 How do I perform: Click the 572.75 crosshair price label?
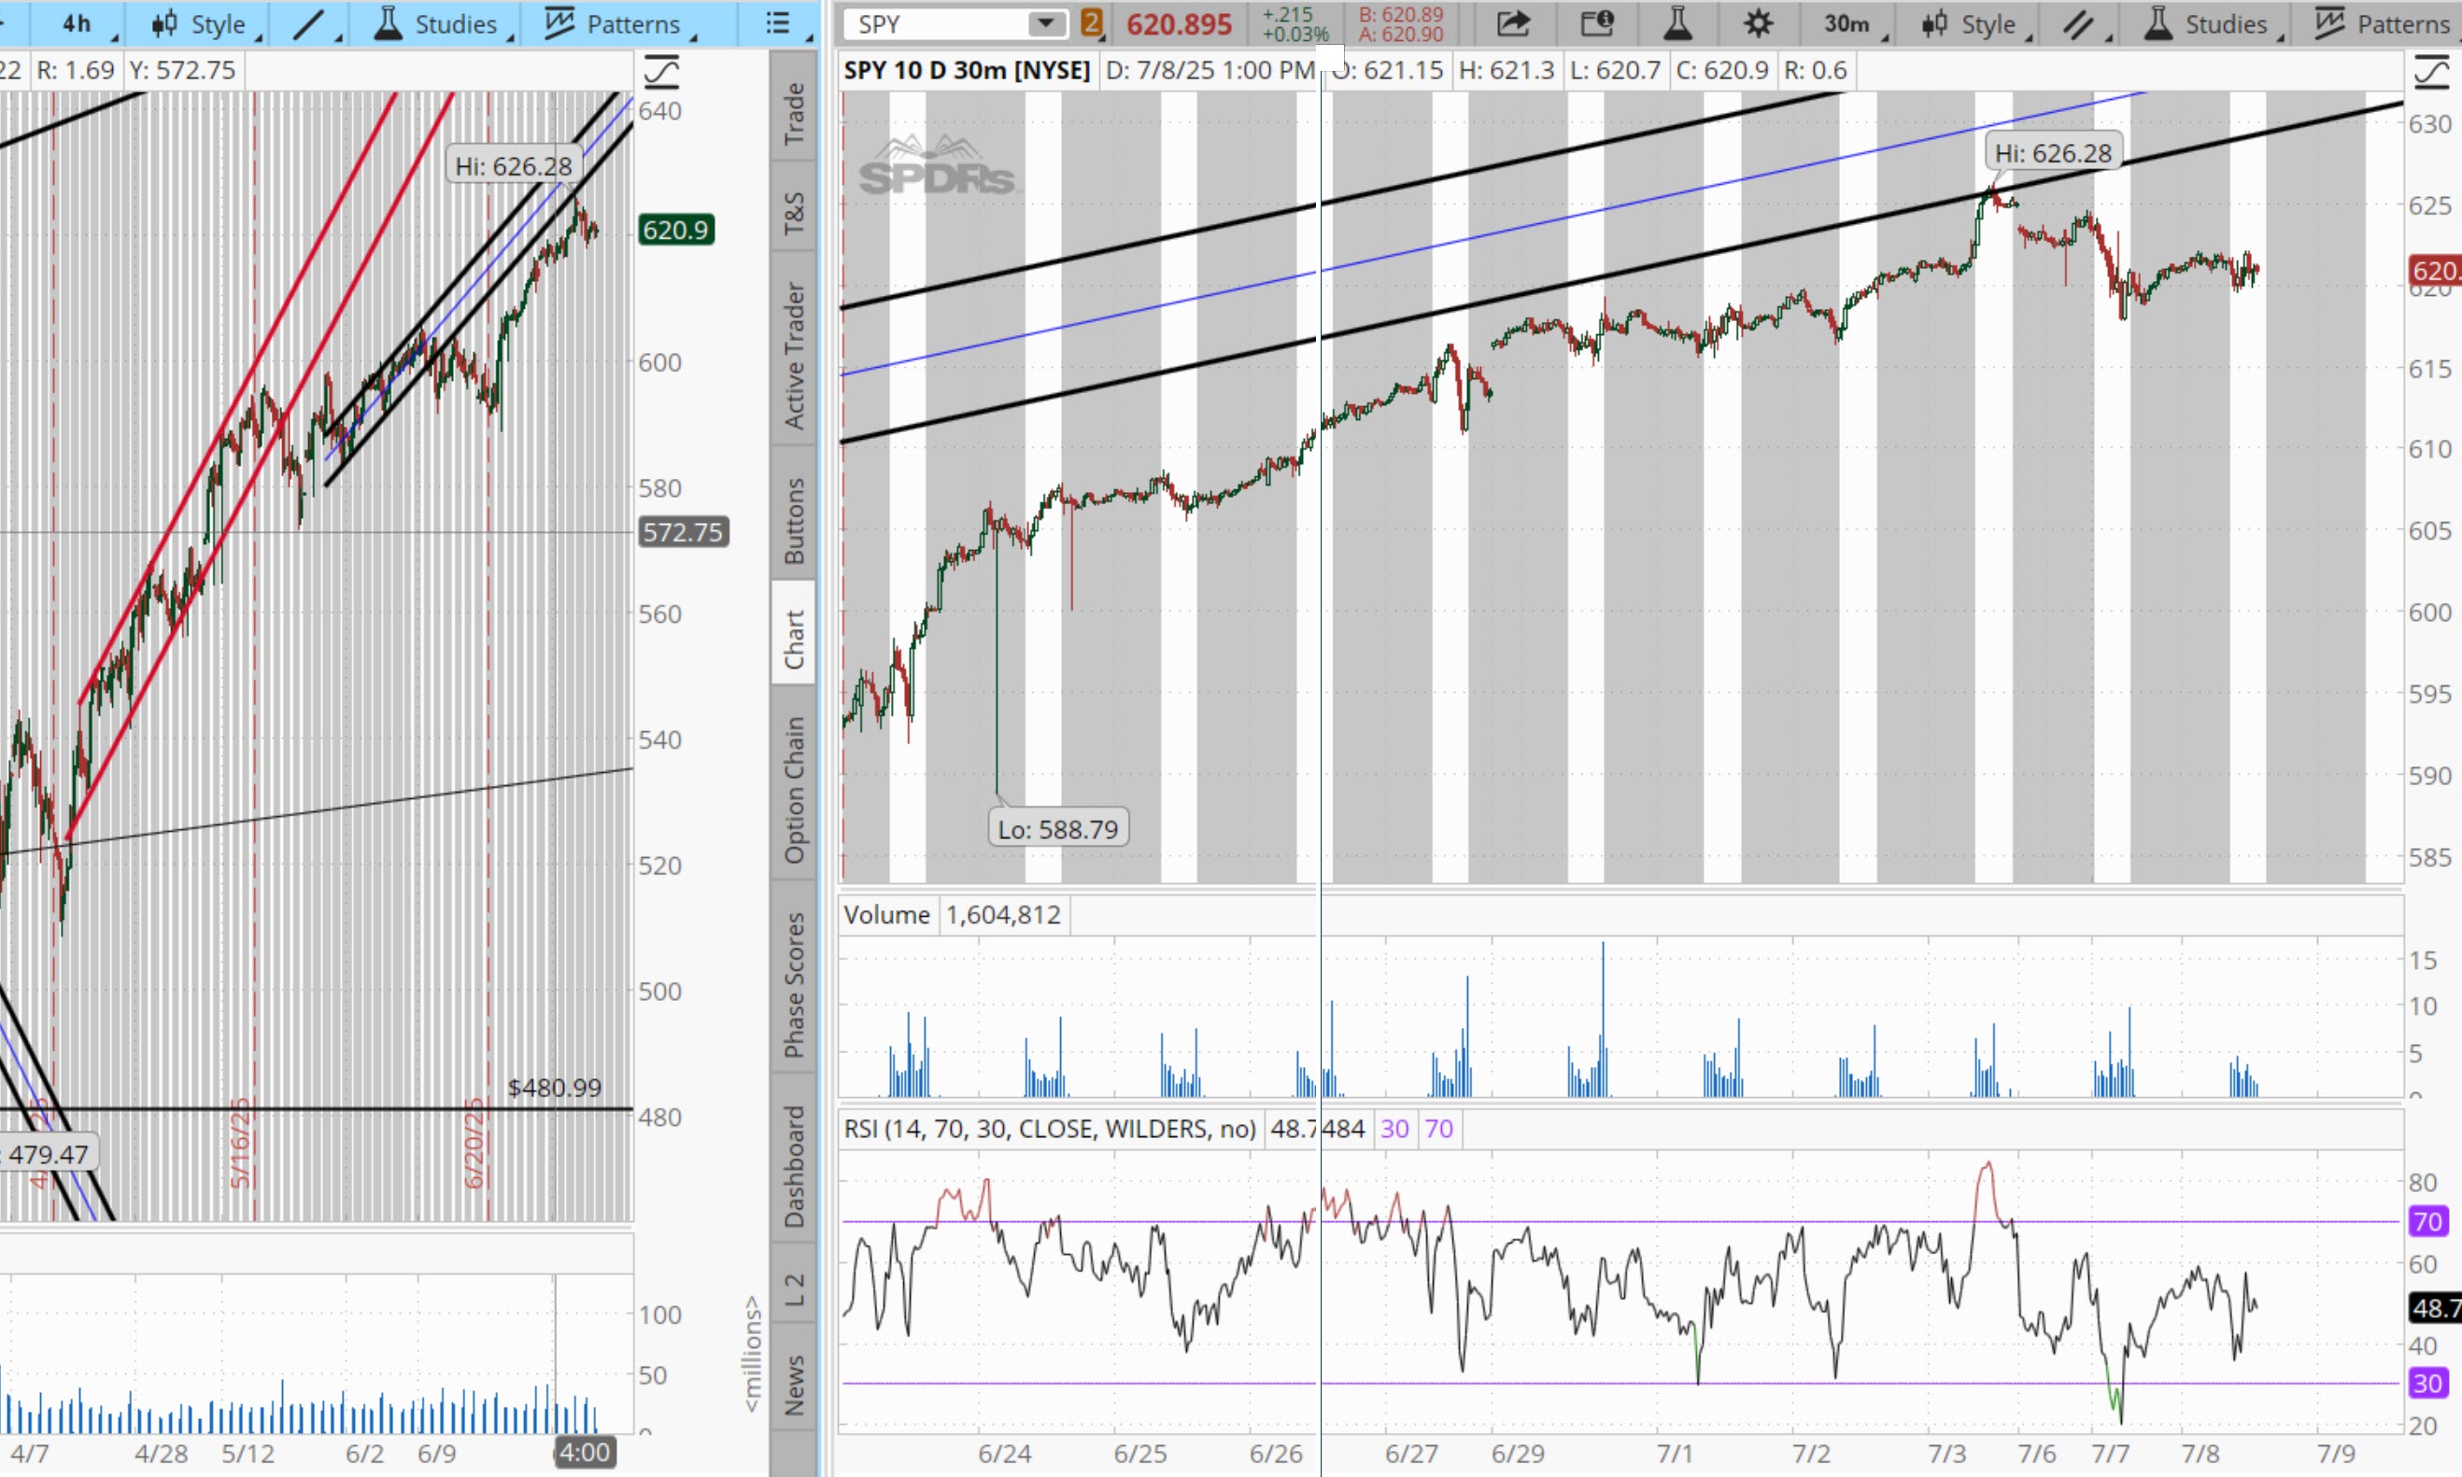683,532
